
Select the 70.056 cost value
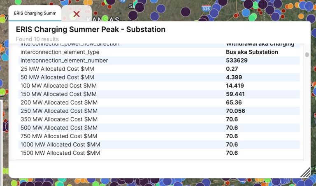(x=235, y=111)
